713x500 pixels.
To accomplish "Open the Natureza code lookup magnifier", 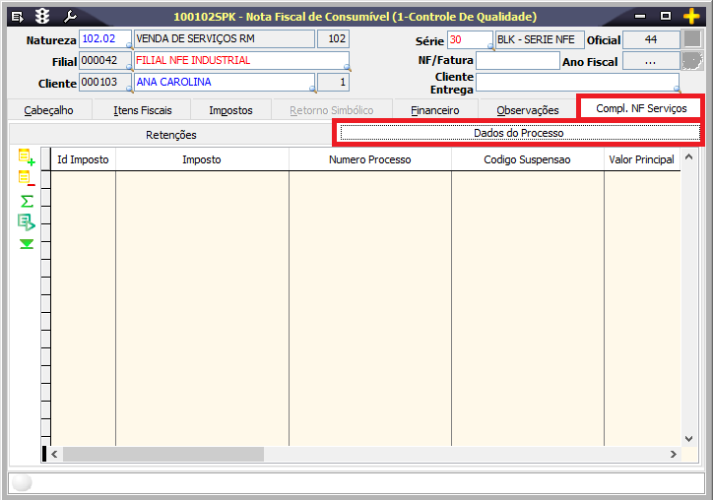I will pos(129,46).
